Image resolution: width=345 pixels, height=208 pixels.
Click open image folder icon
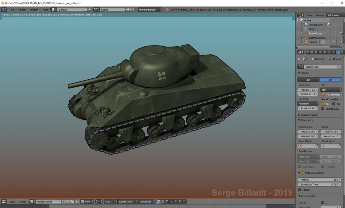72,201
